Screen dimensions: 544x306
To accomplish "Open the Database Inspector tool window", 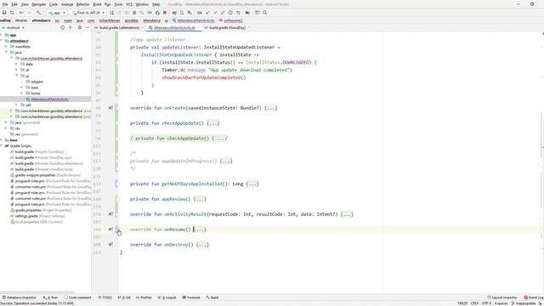I will (x=19, y=297).
